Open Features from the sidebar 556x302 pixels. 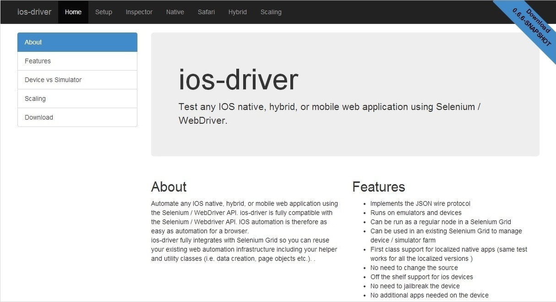tap(38, 60)
